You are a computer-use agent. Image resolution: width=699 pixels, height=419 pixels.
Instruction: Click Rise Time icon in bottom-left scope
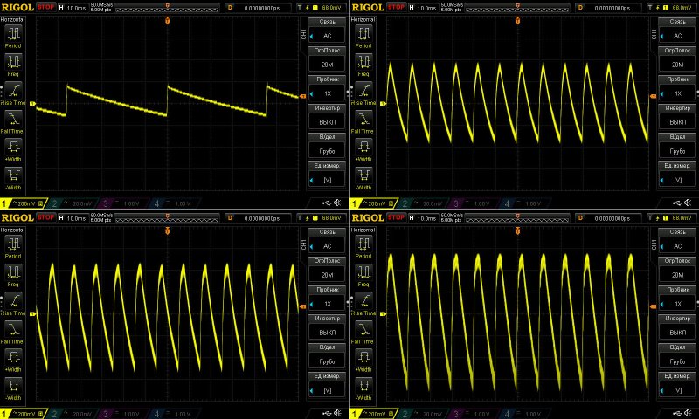[x=13, y=302]
